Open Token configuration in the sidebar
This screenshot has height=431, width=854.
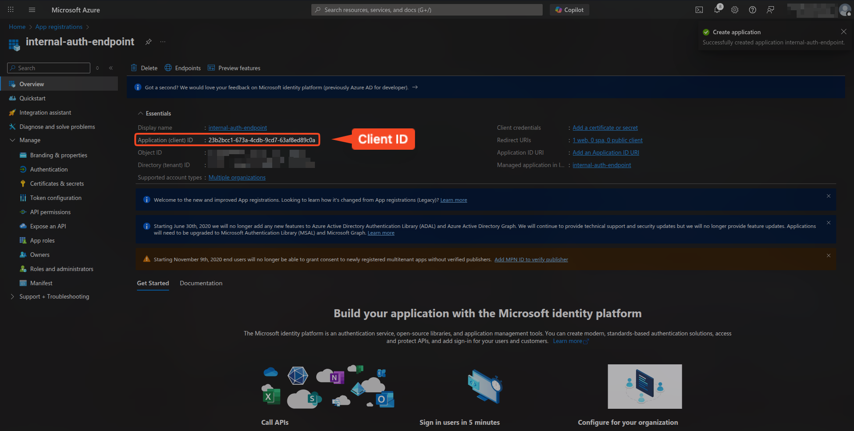55,197
